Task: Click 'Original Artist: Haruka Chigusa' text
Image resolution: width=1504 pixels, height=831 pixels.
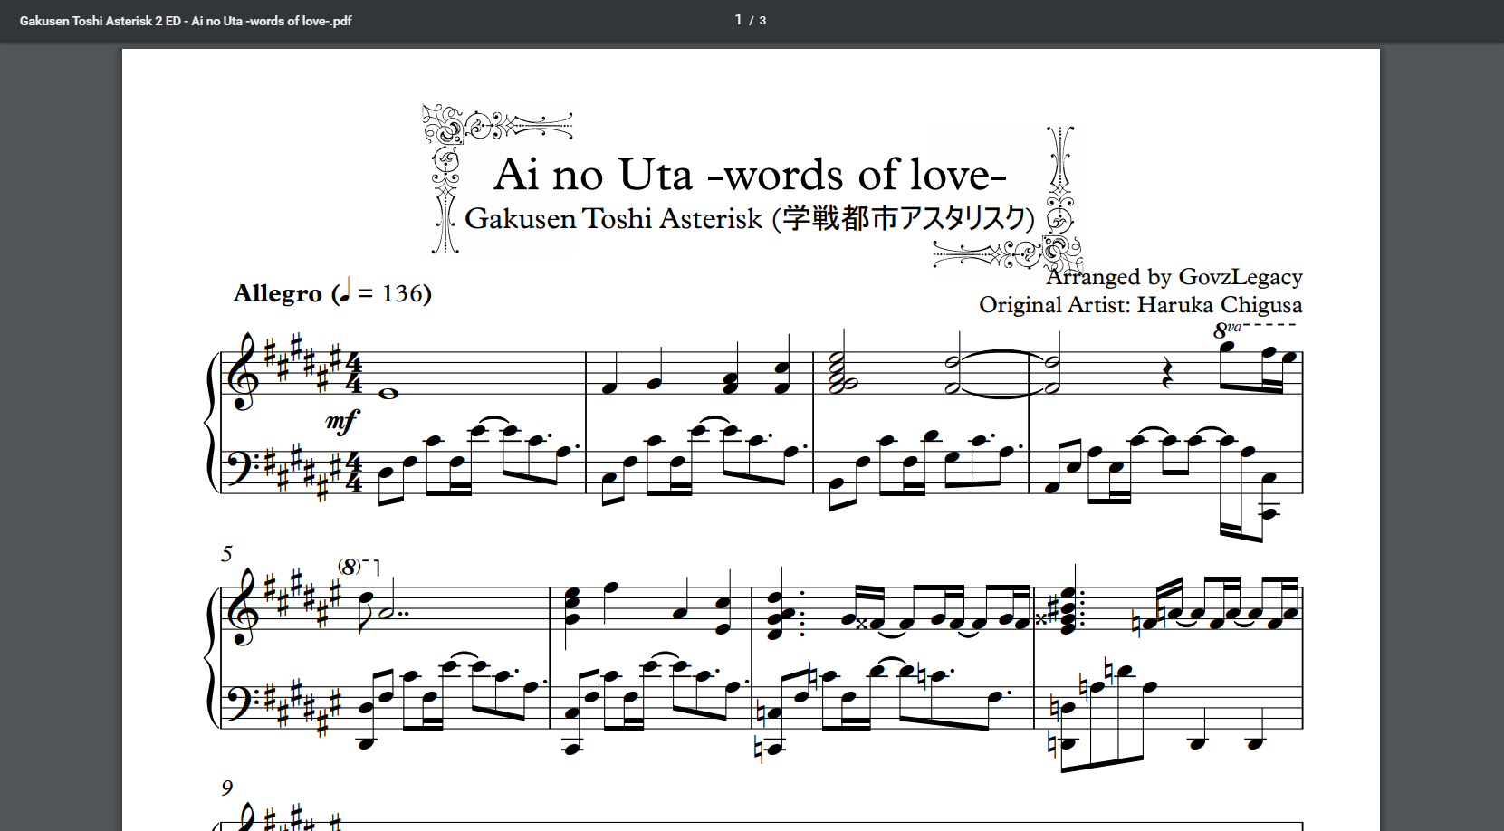Action: pyautogui.click(x=1140, y=305)
